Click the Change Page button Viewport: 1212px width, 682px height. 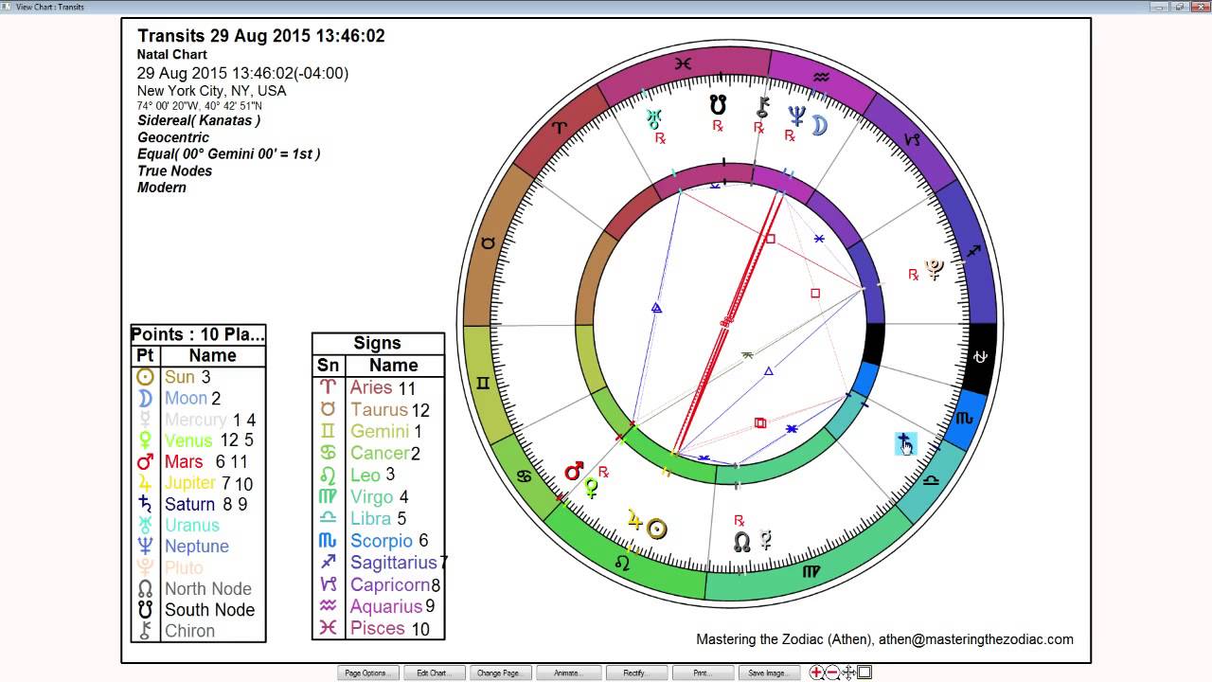(501, 673)
